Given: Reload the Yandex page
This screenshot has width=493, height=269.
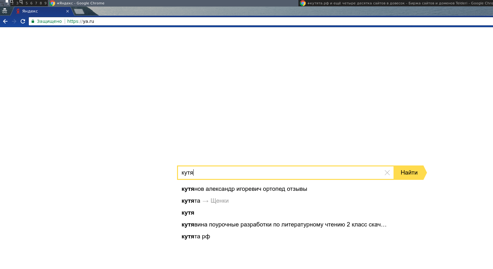Looking at the screenshot, I should (x=23, y=21).
